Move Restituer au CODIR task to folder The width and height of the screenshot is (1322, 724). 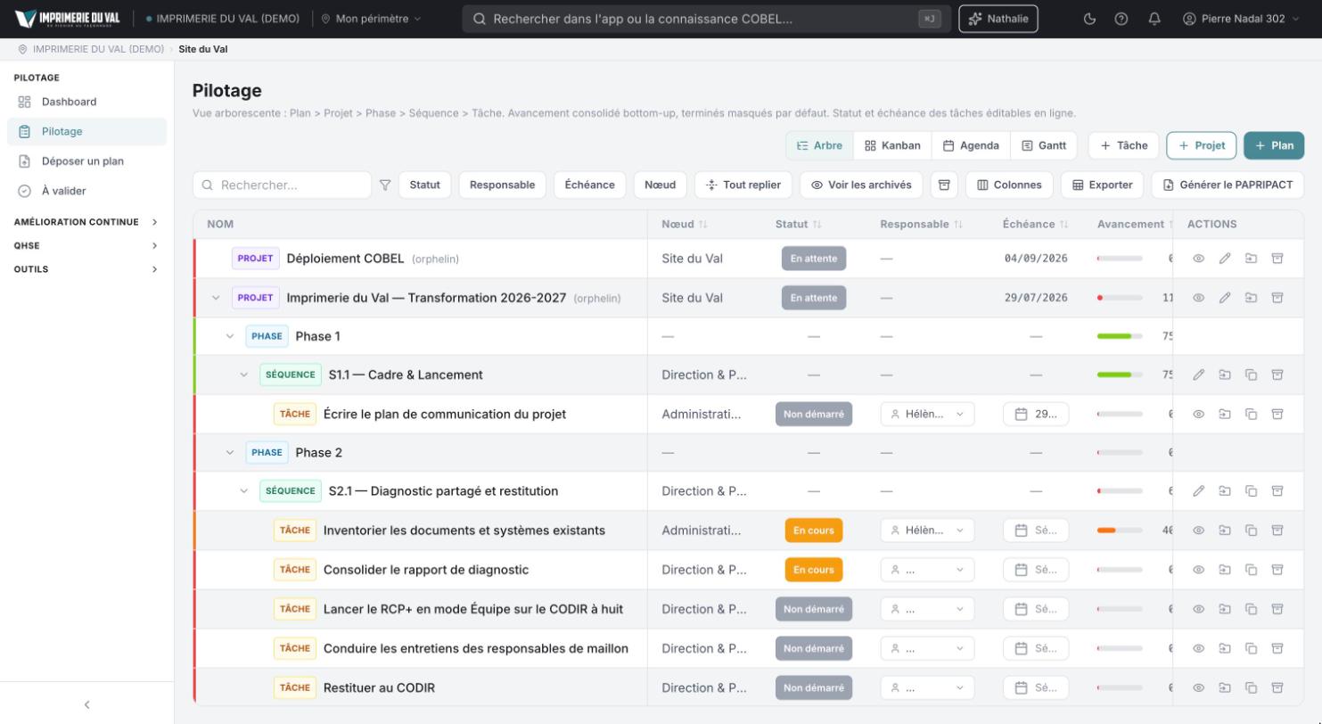(1225, 687)
